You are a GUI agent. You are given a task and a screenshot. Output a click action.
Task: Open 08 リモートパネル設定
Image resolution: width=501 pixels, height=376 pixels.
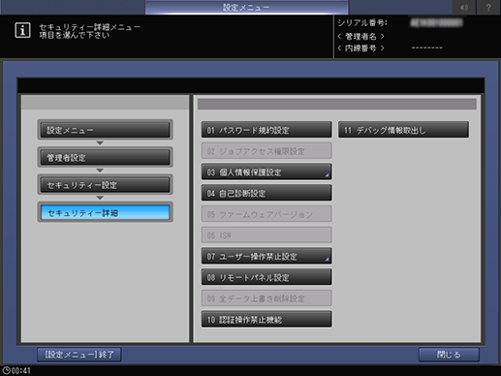click(x=266, y=277)
